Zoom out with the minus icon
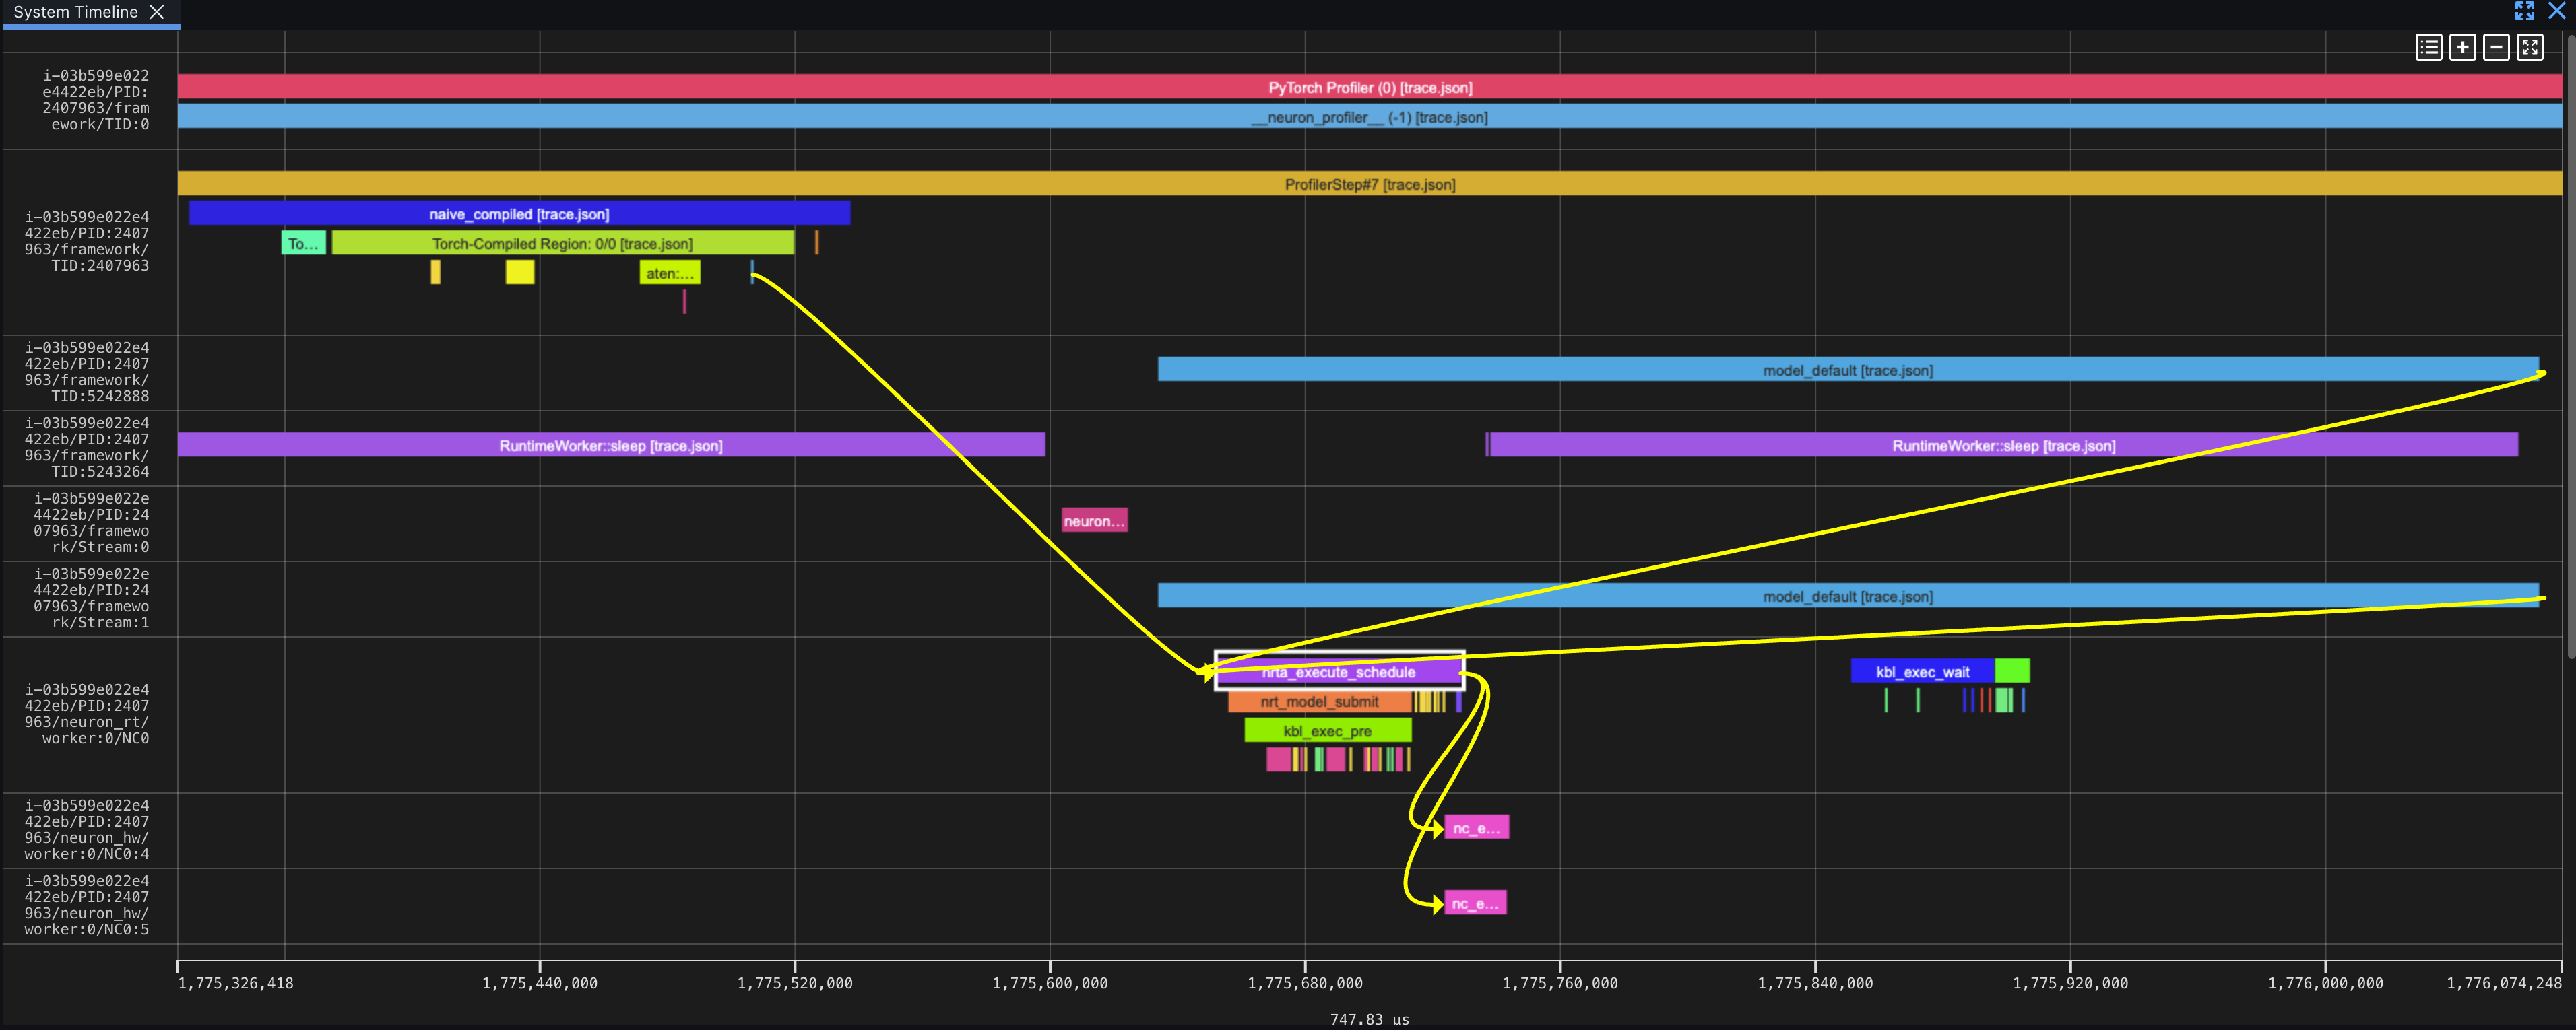The width and height of the screenshot is (2576, 1030). [x=2496, y=47]
